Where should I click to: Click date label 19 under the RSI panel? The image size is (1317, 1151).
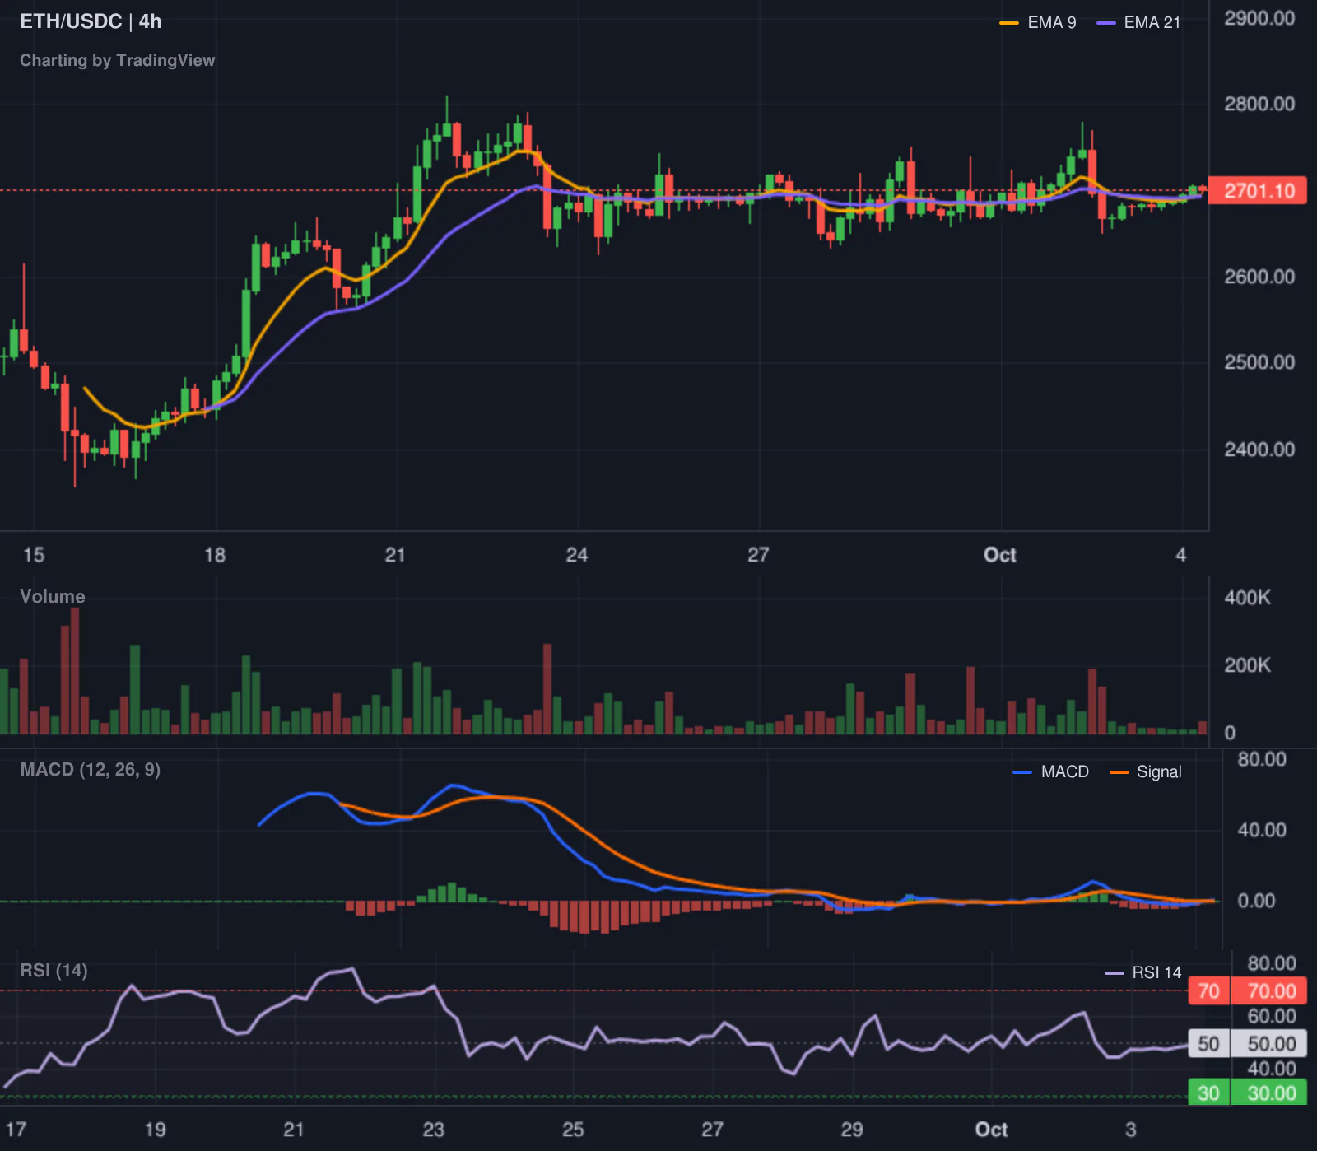click(x=155, y=1130)
